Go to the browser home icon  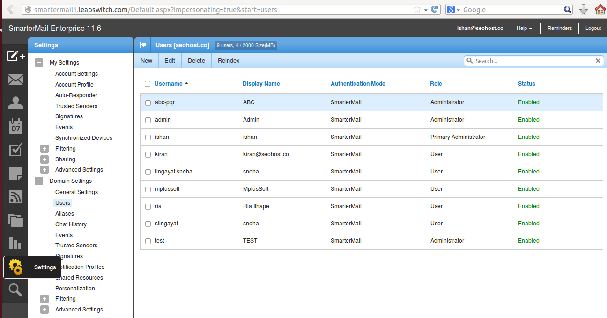(600, 9)
